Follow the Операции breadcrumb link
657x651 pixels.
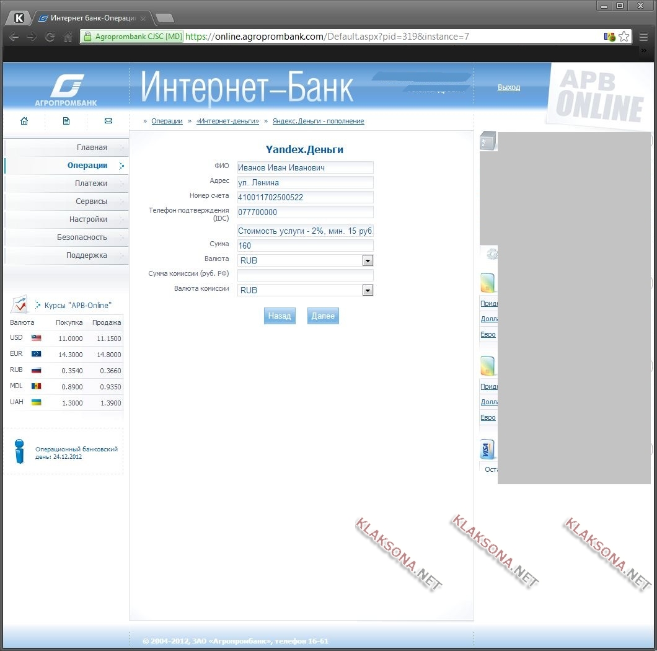pyautogui.click(x=167, y=121)
